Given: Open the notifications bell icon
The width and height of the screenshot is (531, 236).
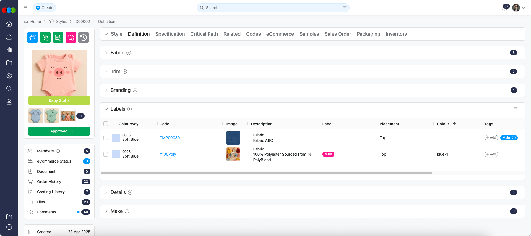Looking at the screenshot, I should 504,8.
